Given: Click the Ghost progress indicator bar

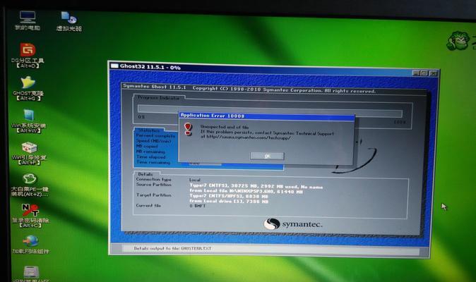Looking at the screenshot, I should (270, 111).
